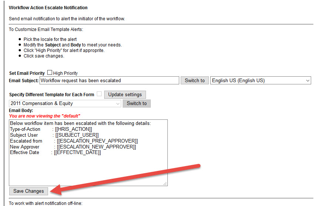This screenshot has height=206, width=330.
Task: Click the 'Type-of-Action' label in body
Action: click(25, 129)
